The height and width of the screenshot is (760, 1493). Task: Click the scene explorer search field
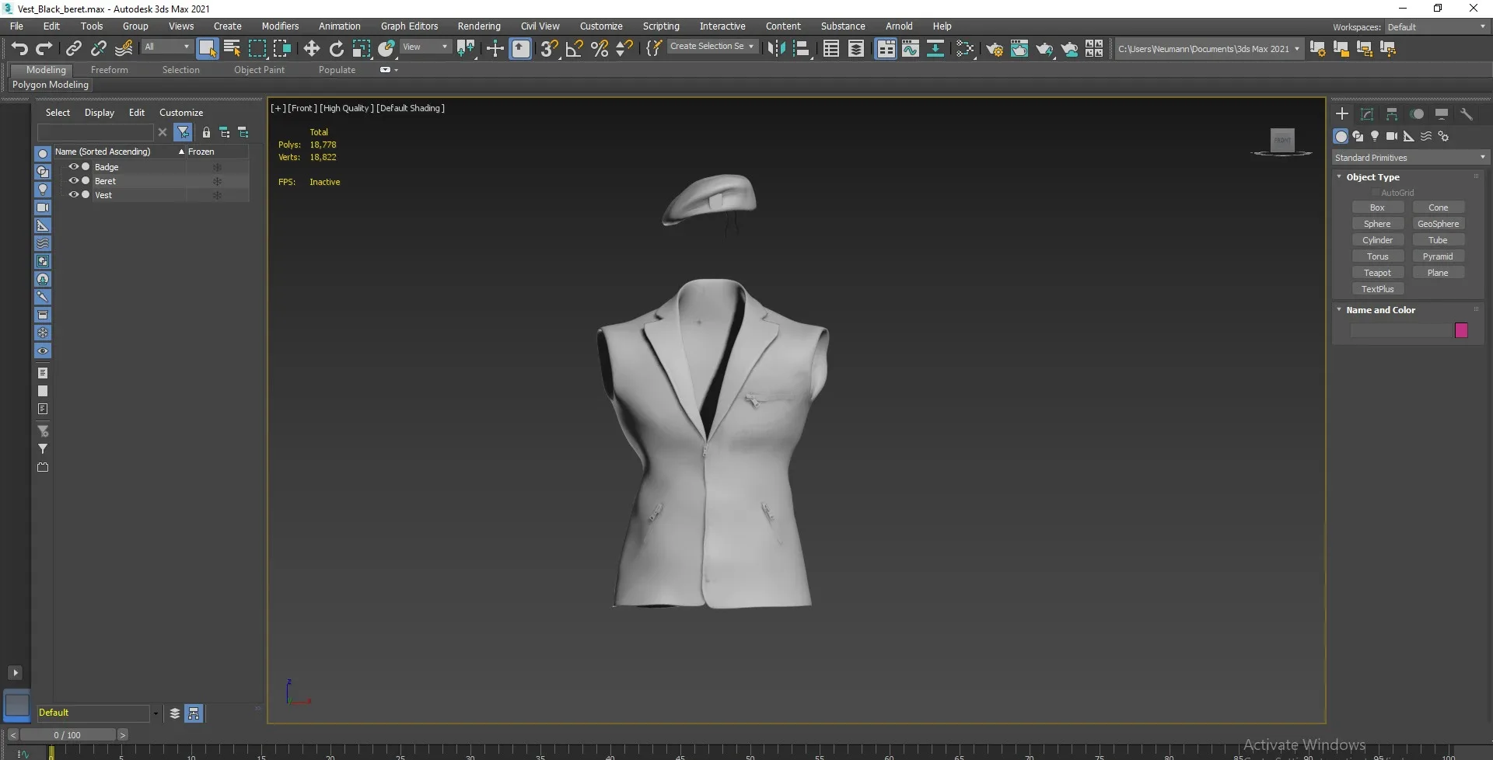96,132
